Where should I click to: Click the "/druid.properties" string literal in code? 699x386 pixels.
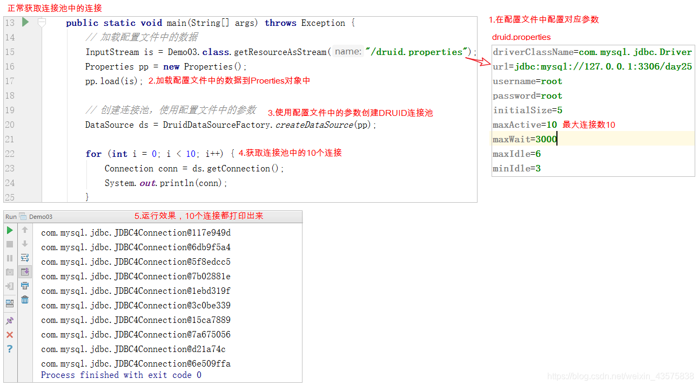(x=417, y=52)
